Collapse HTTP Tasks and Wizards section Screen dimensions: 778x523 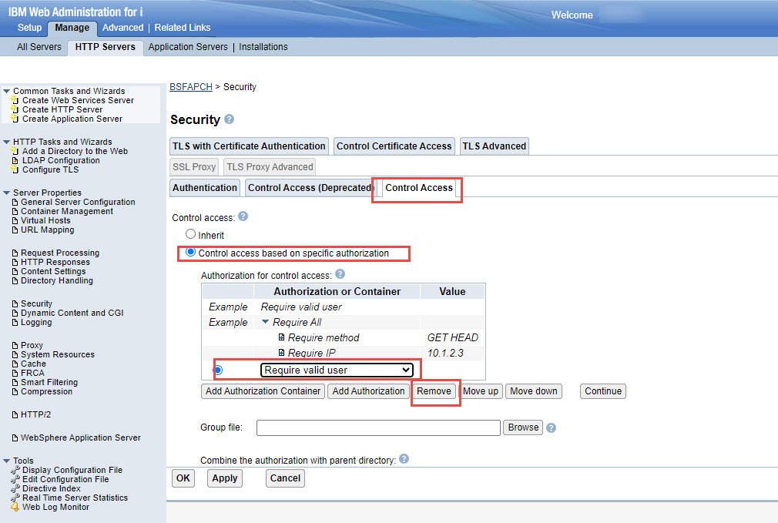pyautogui.click(x=6, y=142)
